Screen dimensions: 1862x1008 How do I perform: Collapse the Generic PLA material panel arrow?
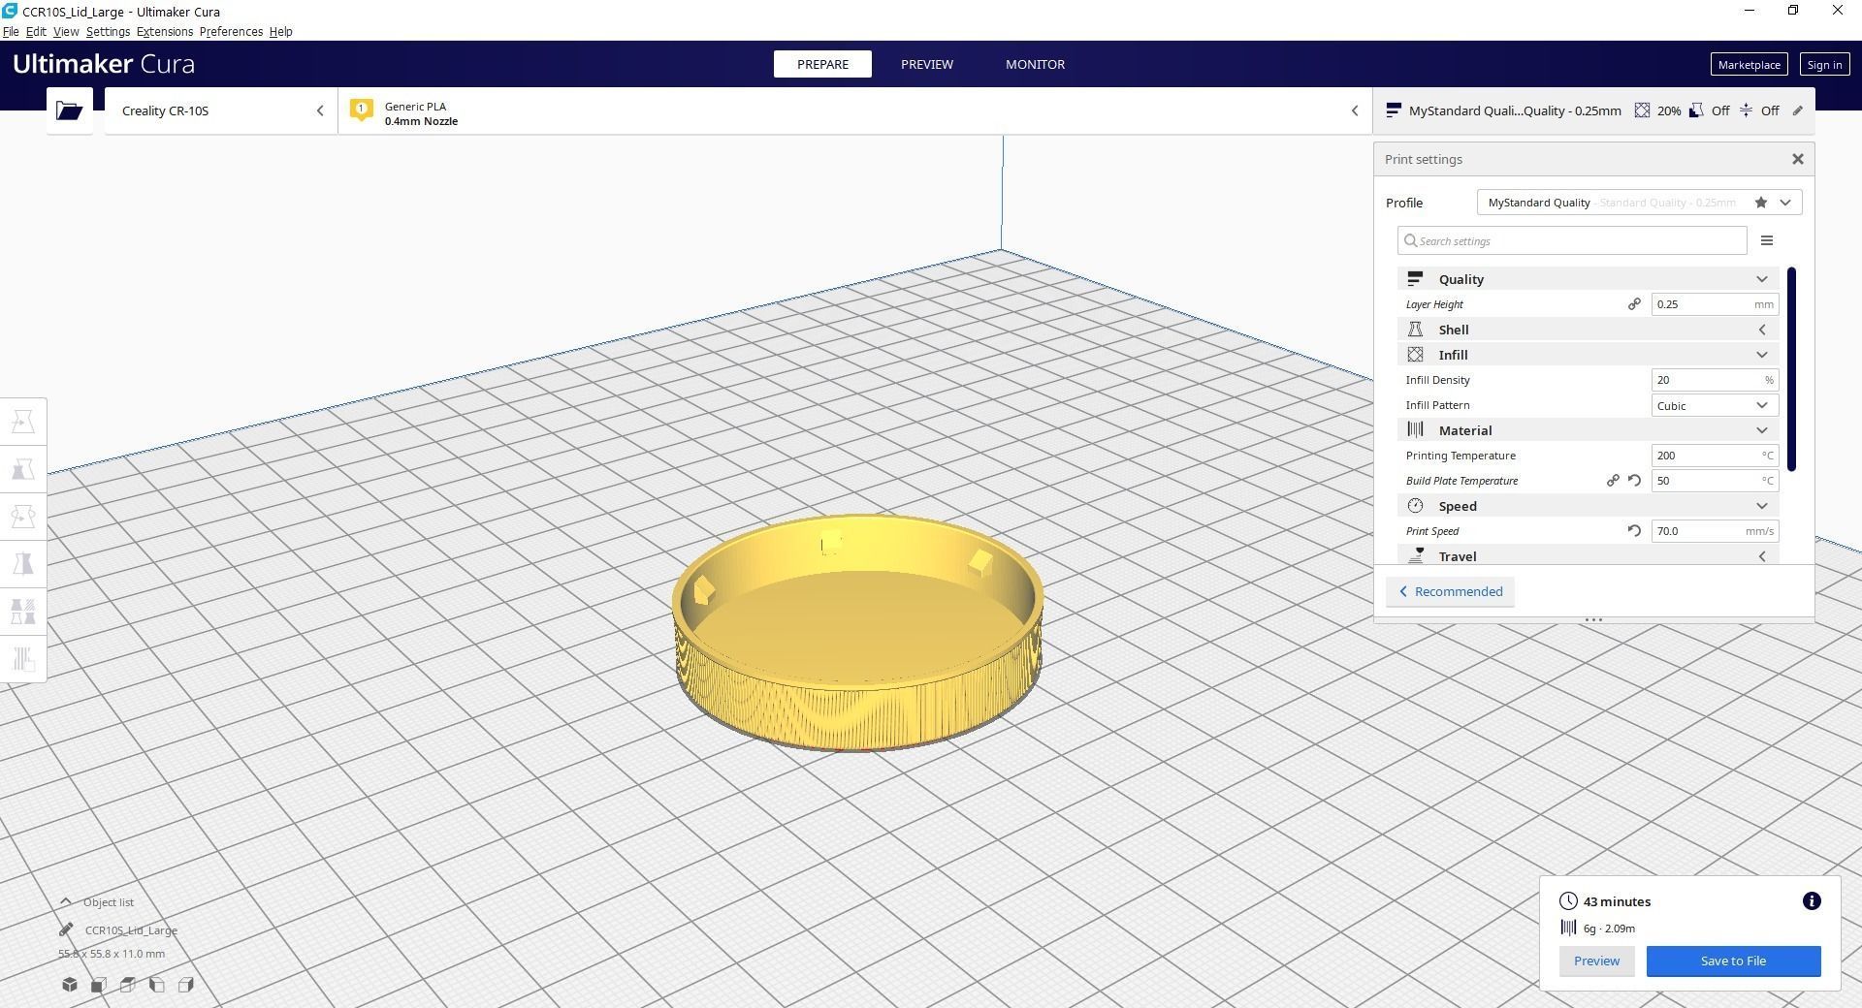(1355, 110)
